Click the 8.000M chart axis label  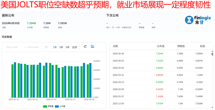97,61
